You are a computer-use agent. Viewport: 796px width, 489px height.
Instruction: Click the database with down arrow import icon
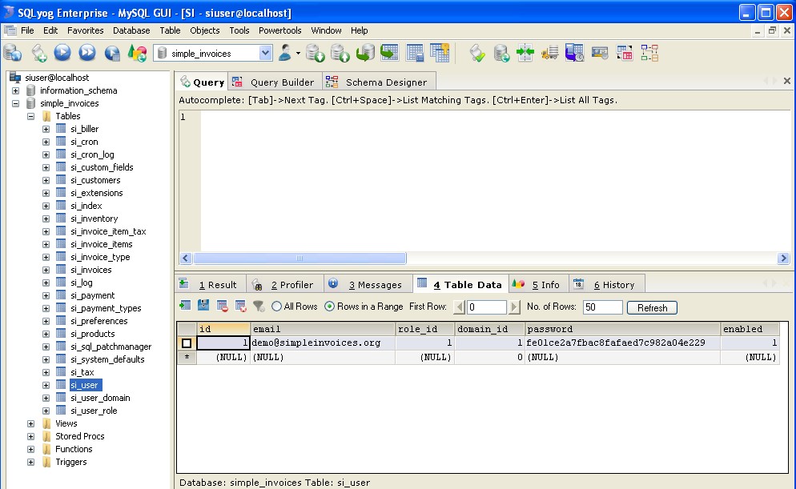pos(316,53)
